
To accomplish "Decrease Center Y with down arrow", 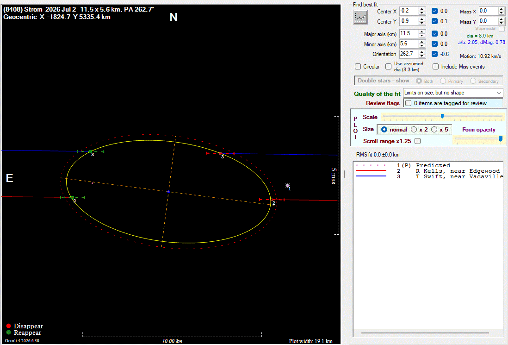I will 422,23.
